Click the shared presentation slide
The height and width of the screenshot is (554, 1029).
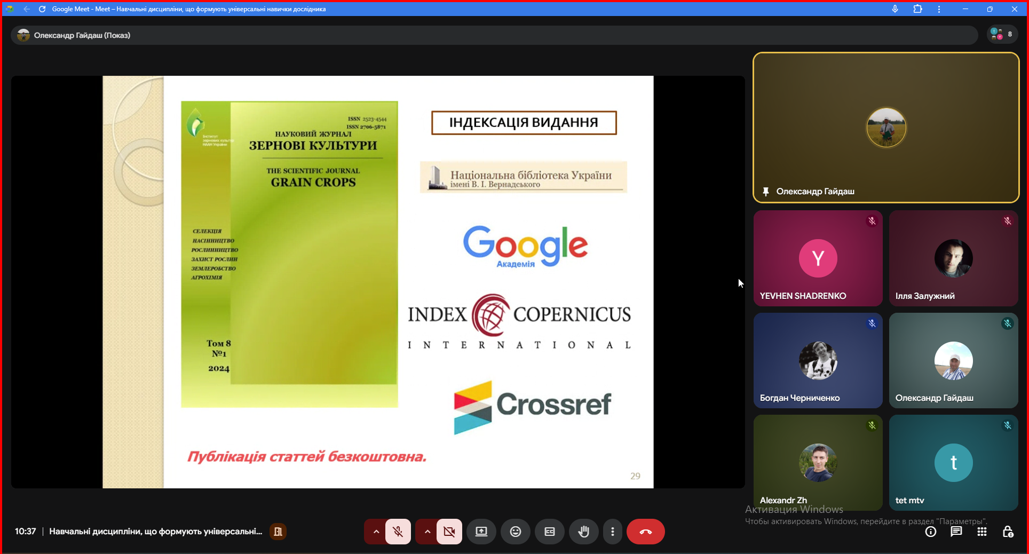pyautogui.click(x=378, y=282)
